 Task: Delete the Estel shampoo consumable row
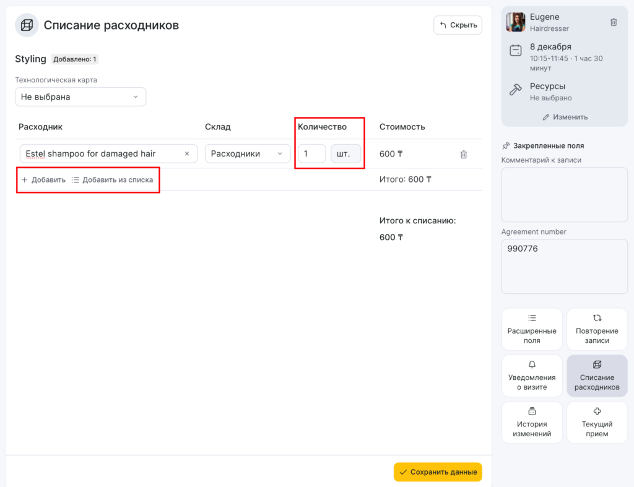463,154
